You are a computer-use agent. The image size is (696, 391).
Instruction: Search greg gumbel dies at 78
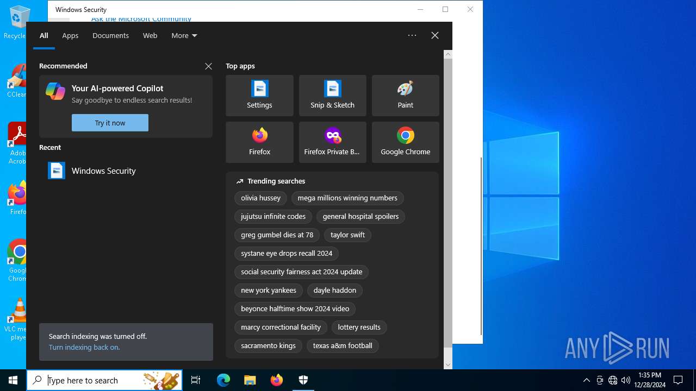pos(277,235)
